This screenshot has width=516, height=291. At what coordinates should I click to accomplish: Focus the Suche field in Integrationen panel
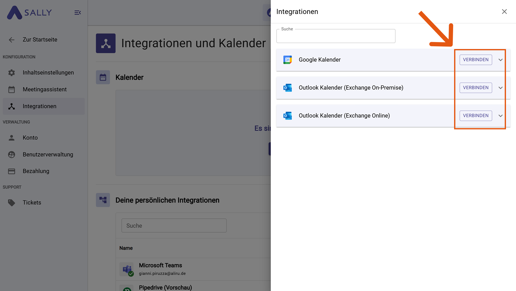pyautogui.click(x=336, y=36)
